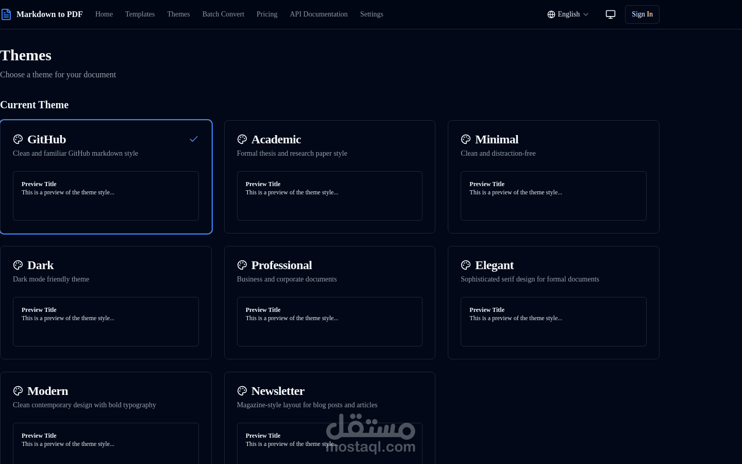Choose the Academic theme title
Image resolution: width=742 pixels, height=464 pixels.
276,139
